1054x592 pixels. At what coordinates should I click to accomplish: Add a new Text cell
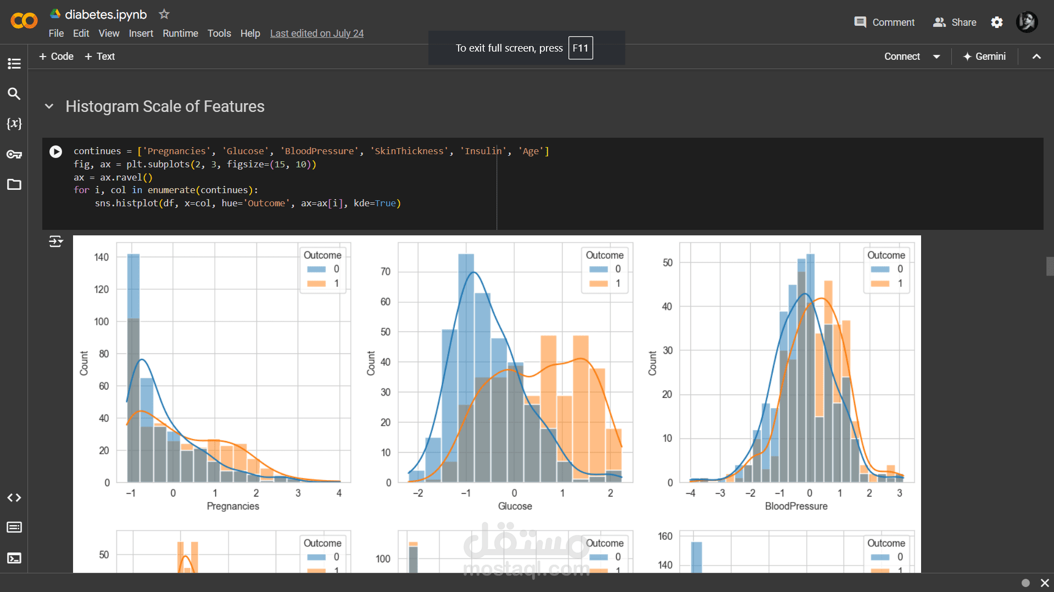(100, 57)
